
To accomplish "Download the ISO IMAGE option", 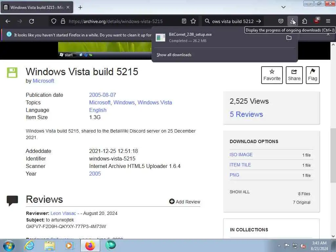I will [x=241, y=155].
